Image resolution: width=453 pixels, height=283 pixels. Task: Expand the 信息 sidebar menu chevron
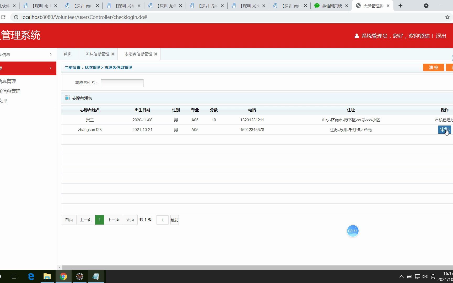pos(51,55)
